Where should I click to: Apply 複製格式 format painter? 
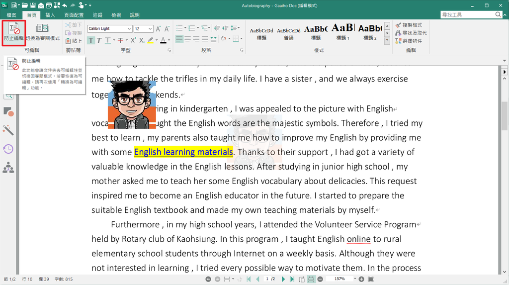[409, 25]
